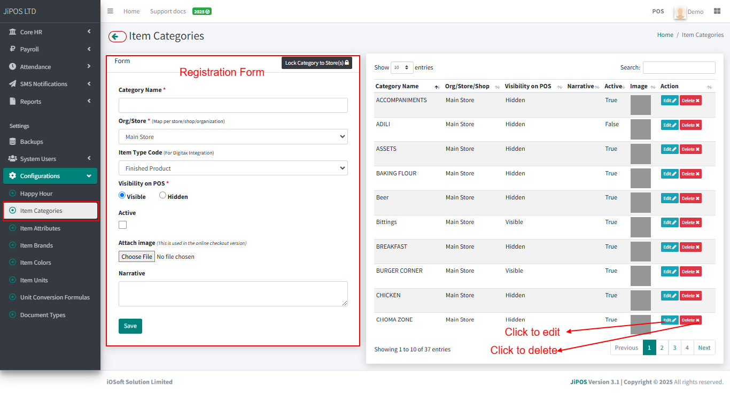
Task: Click the Lock Category to Store(s) button
Action: click(x=316, y=63)
